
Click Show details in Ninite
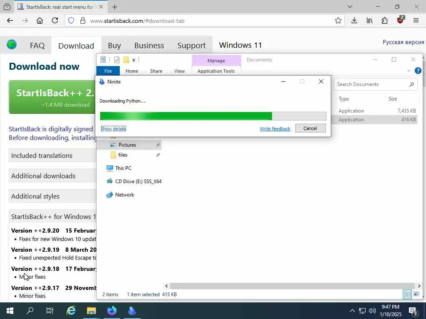pyautogui.click(x=113, y=129)
